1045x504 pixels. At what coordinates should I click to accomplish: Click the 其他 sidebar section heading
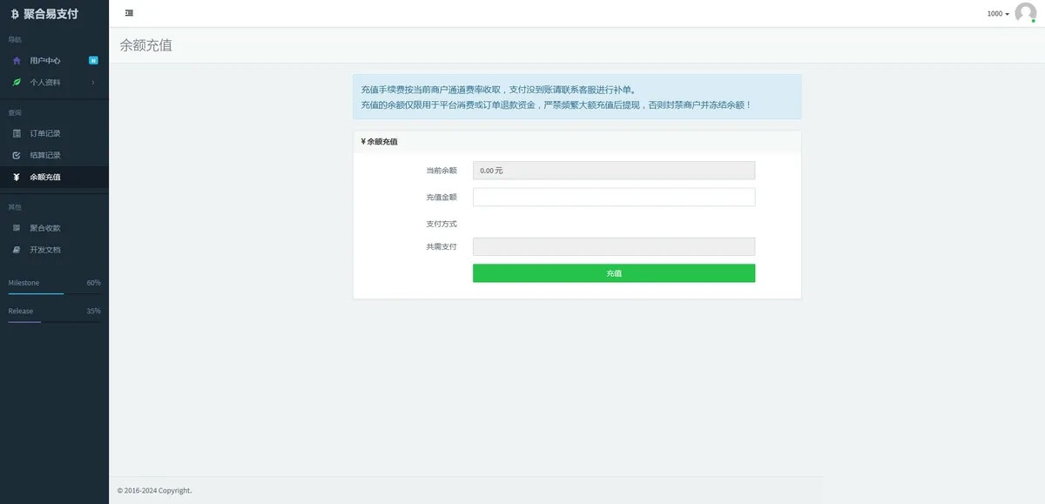tap(15, 207)
